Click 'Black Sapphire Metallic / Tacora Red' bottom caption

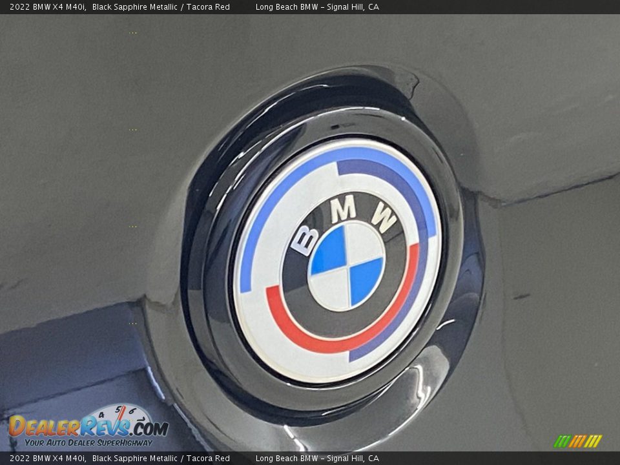[161, 459]
